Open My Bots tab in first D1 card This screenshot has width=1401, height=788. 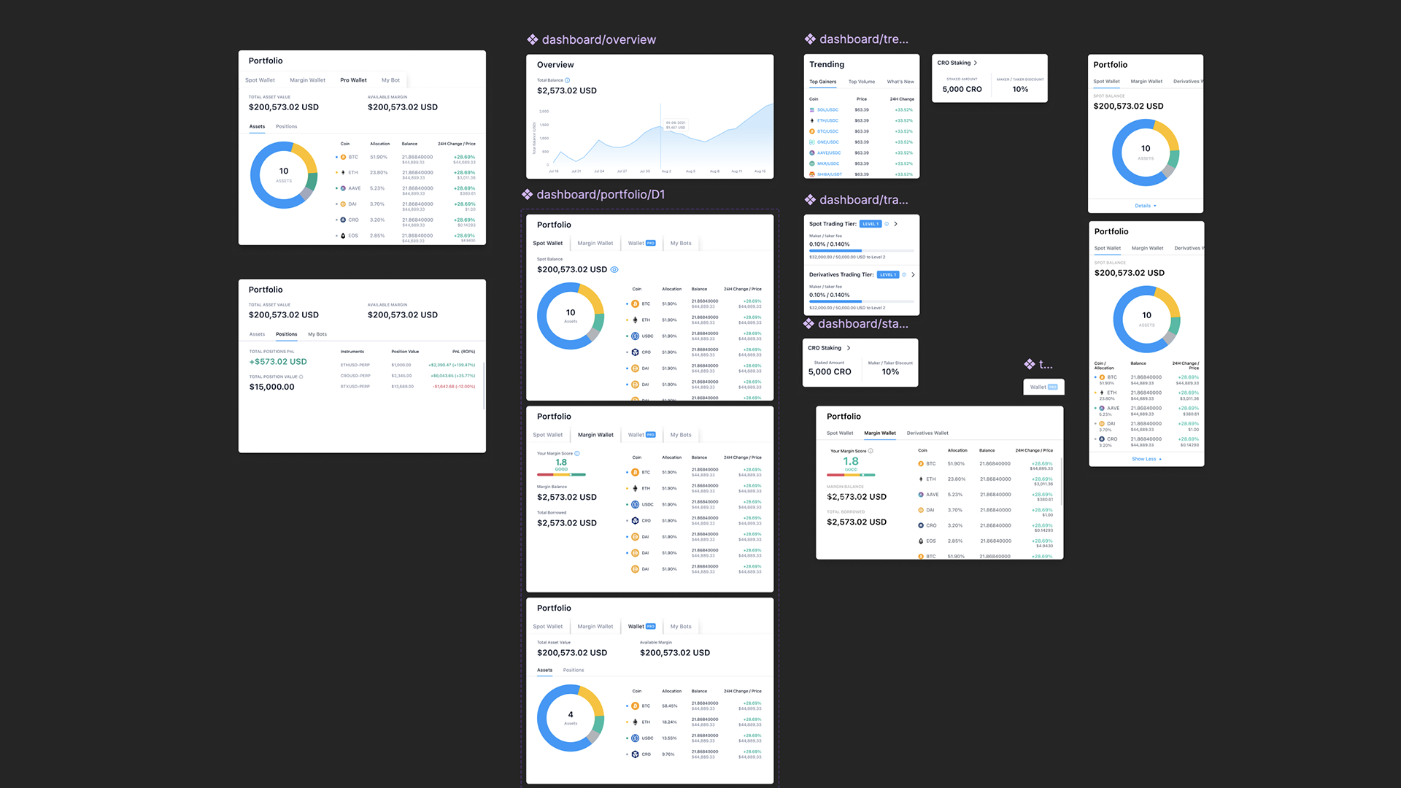tap(681, 244)
